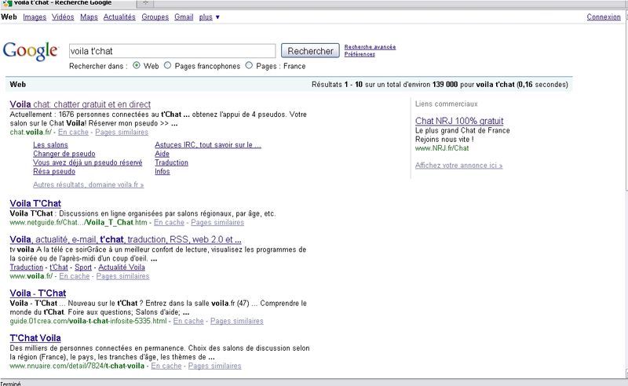
Task: Select the Web radio button
Action: click(x=137, y=65)
